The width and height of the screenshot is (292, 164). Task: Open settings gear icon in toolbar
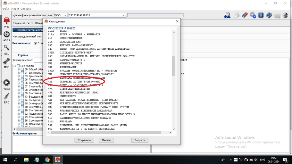pos(253,15)
